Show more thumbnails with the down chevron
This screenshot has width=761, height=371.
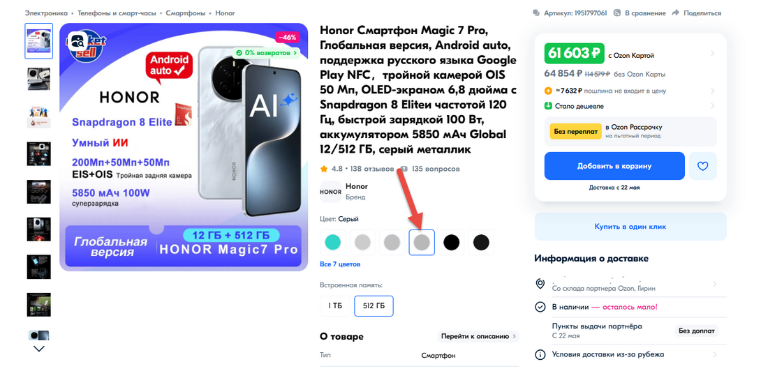[39, 348]
